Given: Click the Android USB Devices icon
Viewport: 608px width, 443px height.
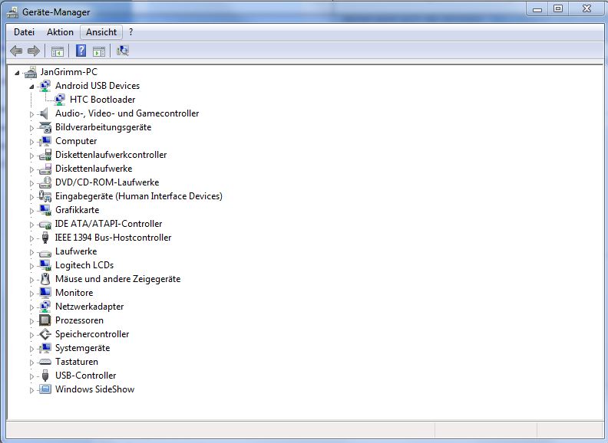Looking at the screenshot, I should tap(45, 86).
